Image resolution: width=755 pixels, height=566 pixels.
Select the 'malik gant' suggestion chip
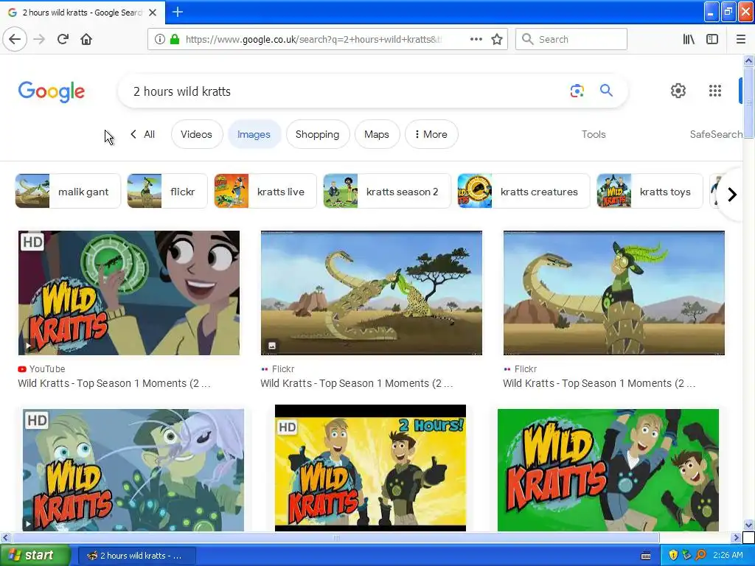(x=67, y=191)
